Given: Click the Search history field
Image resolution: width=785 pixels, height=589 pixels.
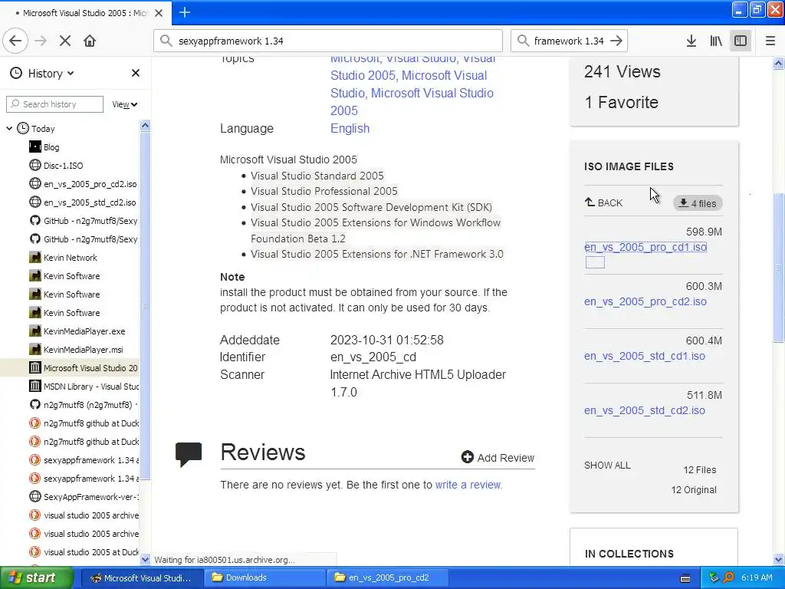Looking at the screenshot, I should point(55,104).
